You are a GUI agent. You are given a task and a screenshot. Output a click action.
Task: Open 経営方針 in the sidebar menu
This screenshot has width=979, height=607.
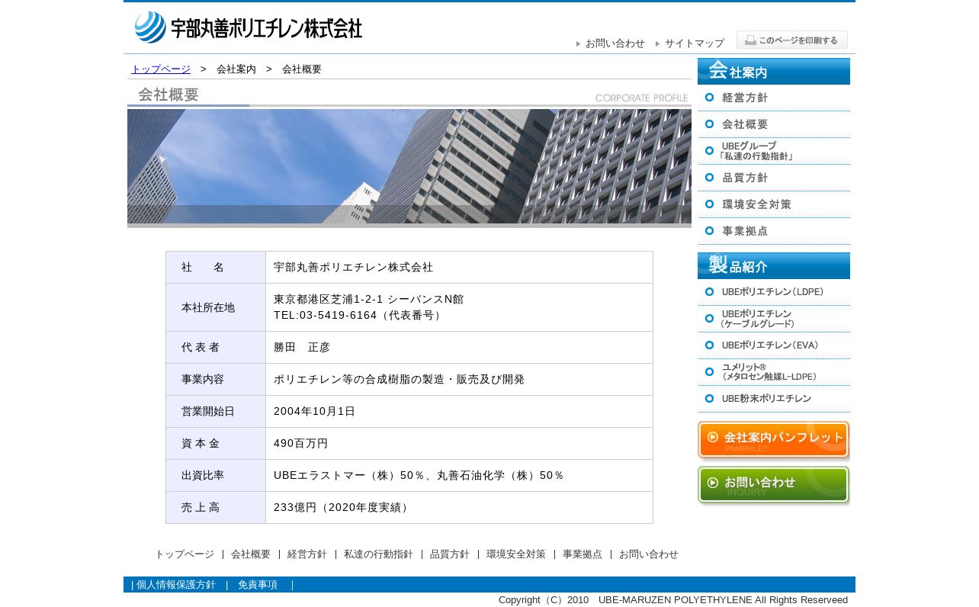click(x=774, y=98)
